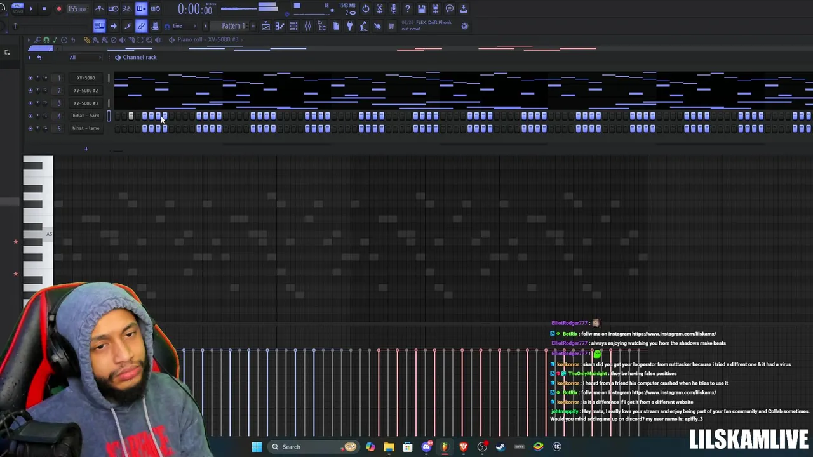Open the project info chat bubble icon

450,9
